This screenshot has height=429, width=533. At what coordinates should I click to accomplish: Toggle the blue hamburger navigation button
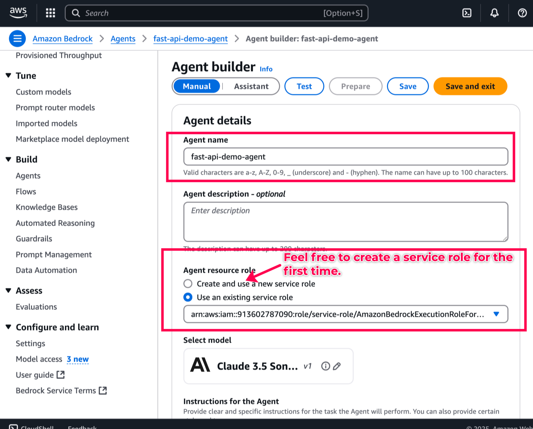tap(17, 39)
